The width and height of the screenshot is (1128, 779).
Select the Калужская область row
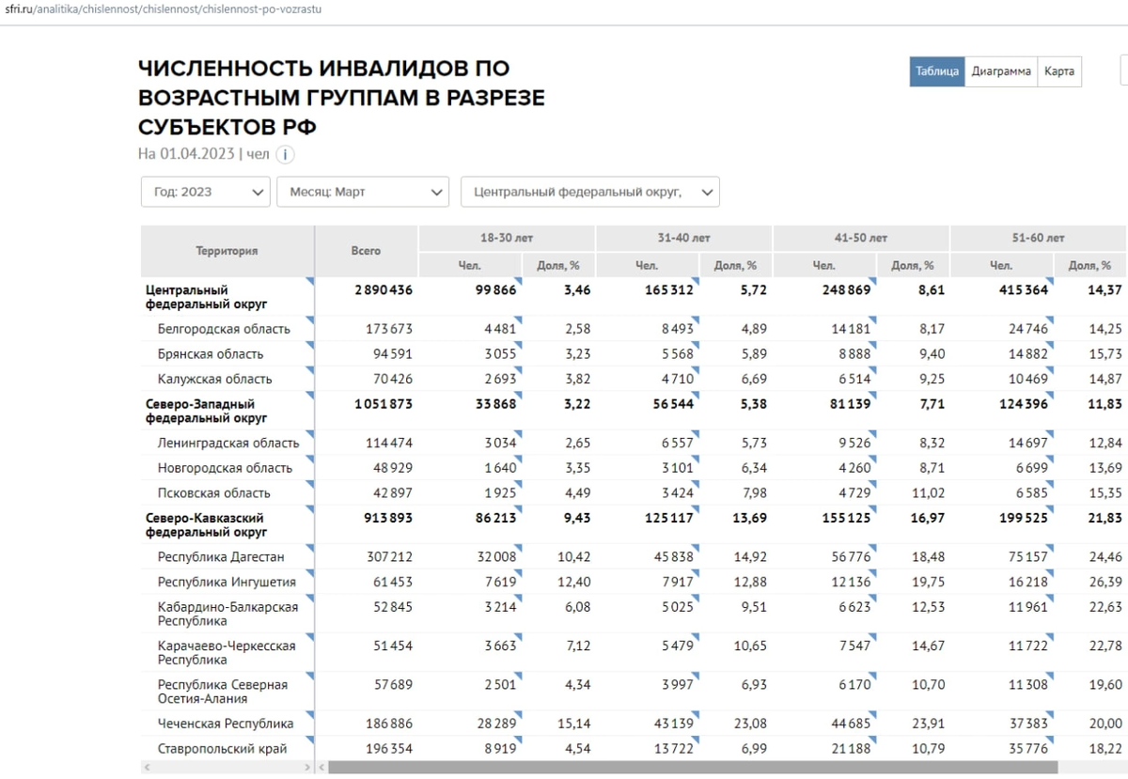(x=634, y=379)
